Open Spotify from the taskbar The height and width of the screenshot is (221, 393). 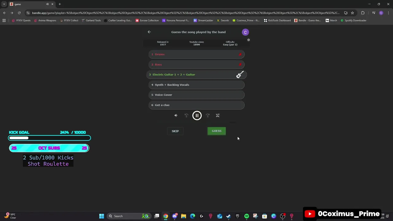pos(247,216)
